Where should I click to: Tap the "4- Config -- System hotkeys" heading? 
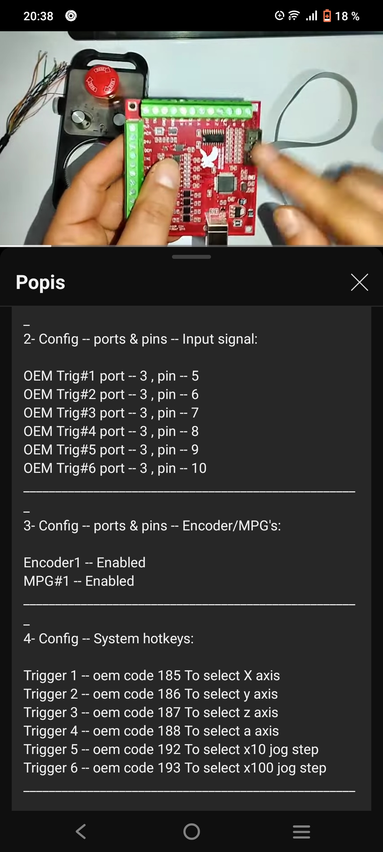[x=109, y=639]
